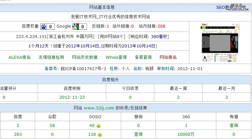Click the Baidu snapshot date 2012-11-23
Viewport: 252px width, 139px height.
(72, 97)
